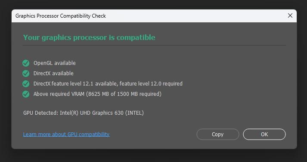Click the Above required VRAM label

pos(59,94)
